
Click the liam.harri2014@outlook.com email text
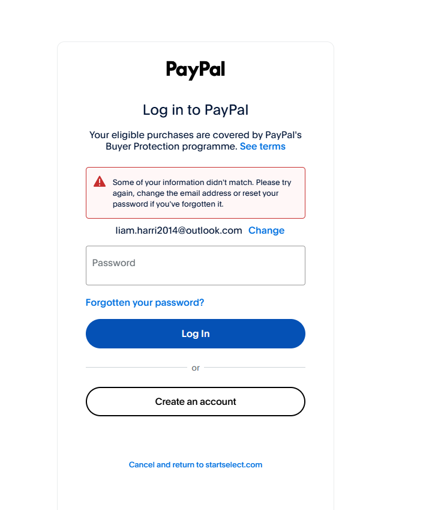point(179,230)
